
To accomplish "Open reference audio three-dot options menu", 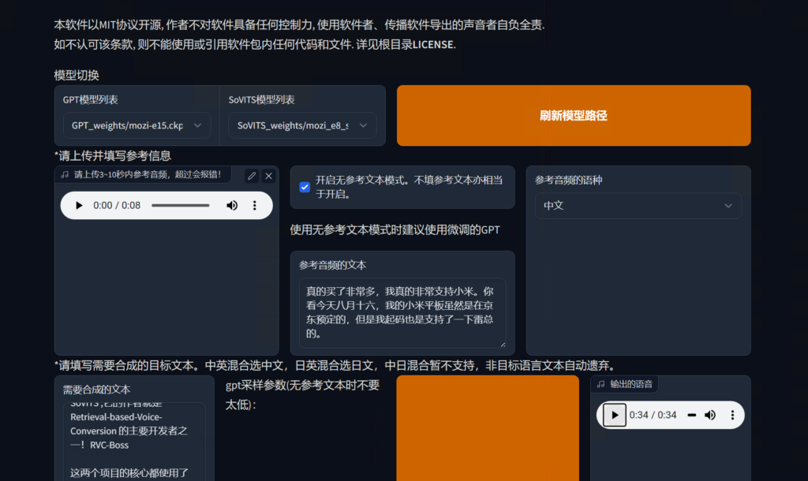I will pos(254,206).
